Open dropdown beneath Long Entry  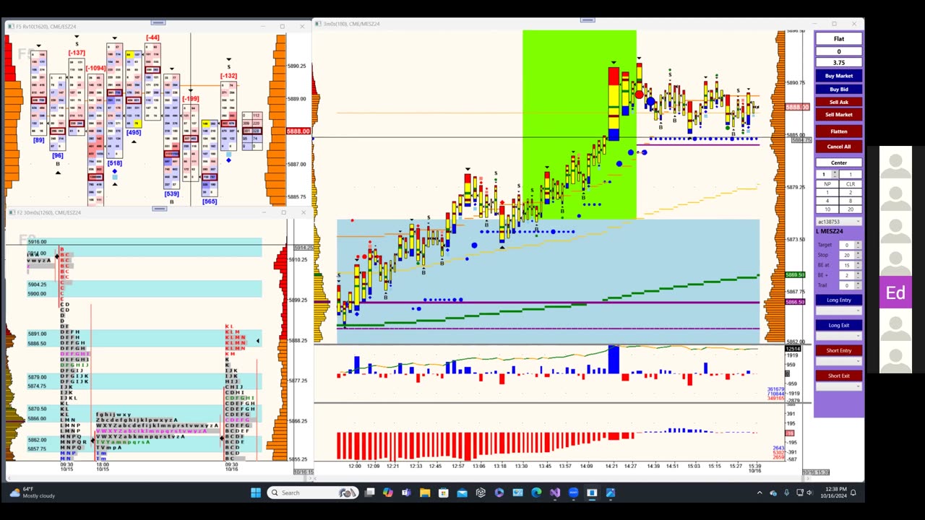tap(838, 311)
